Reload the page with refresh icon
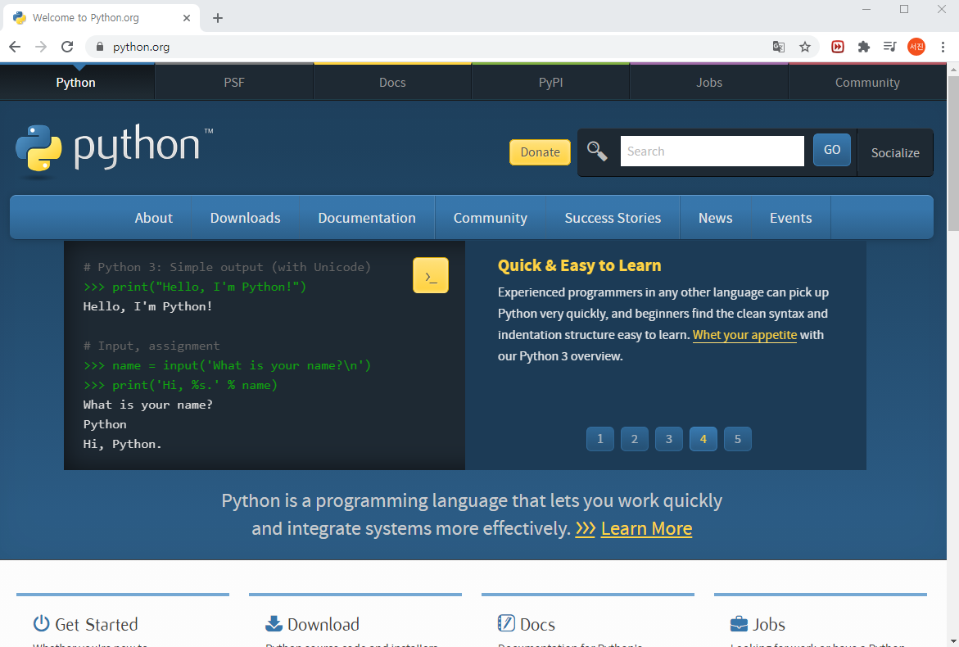 pyautogui.click(x=67, y=47)
